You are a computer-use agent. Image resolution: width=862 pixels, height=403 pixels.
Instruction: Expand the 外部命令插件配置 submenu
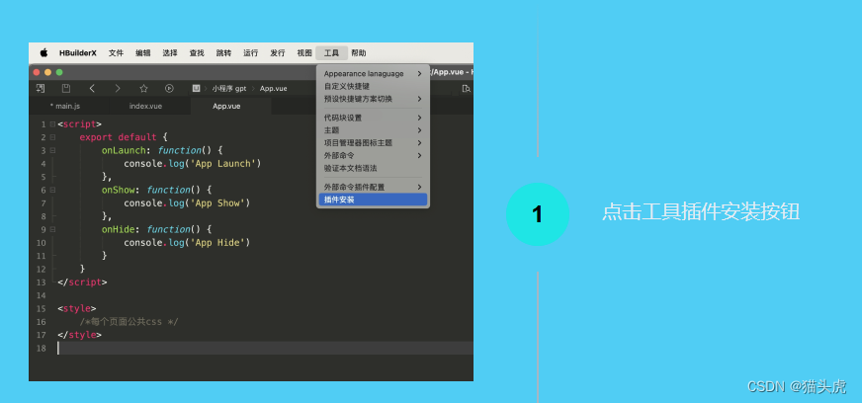point(373,187)
